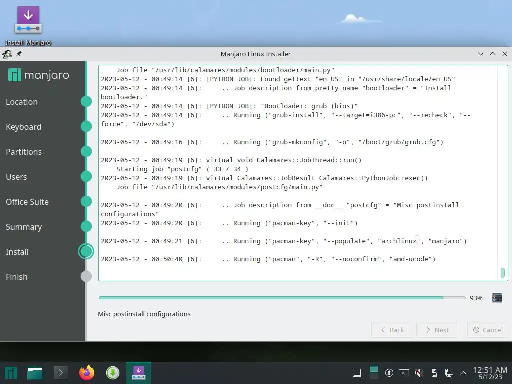Image resolution: width=512 pixels, height=384 pixels.
Task: Open the file manager from the taskbar
Action: (x=35, y=373)
